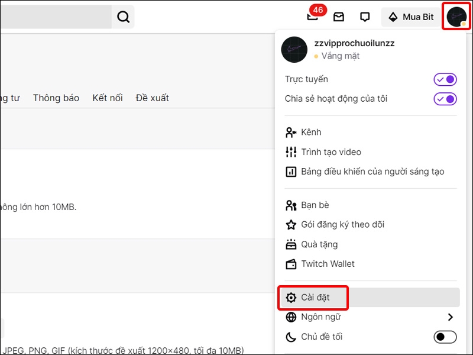Open Trình tạo video

[371, 152]
